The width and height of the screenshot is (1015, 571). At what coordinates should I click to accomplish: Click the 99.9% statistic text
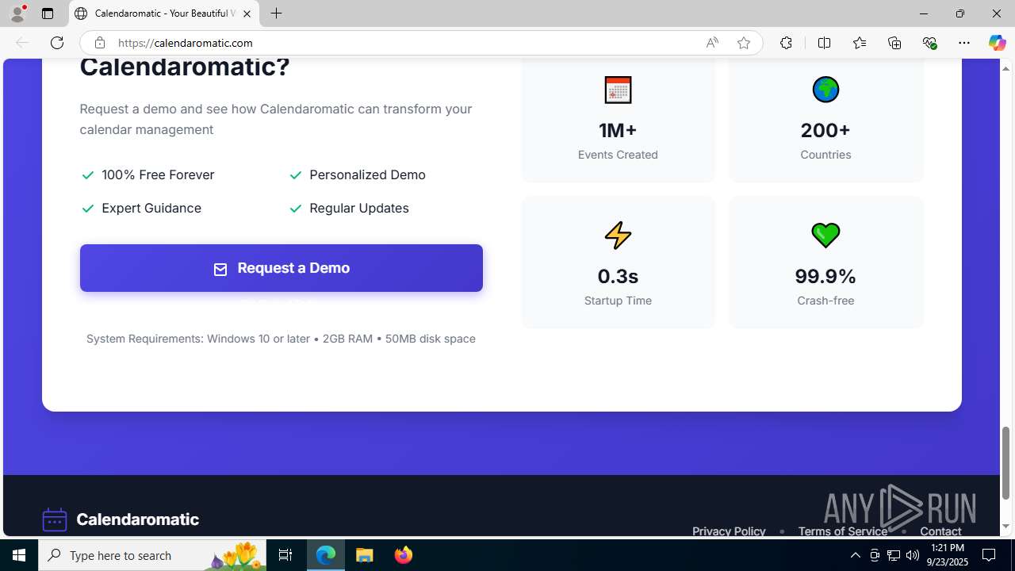pyautogui.click(x=825, y=276)
